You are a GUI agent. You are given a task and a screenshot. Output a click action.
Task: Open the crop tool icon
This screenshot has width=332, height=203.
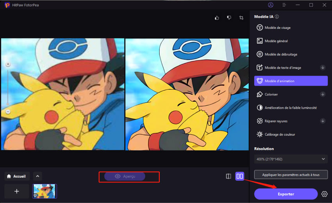[241, 18]
